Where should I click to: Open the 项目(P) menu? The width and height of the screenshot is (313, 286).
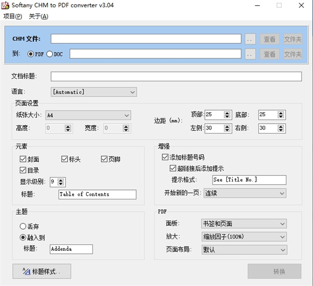click(13, 16)
